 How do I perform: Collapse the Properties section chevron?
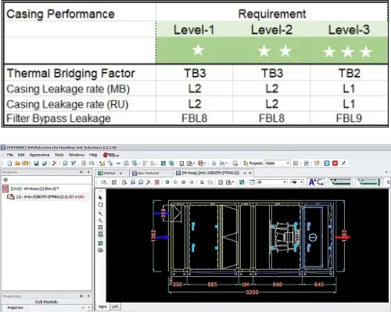[83, 307]
